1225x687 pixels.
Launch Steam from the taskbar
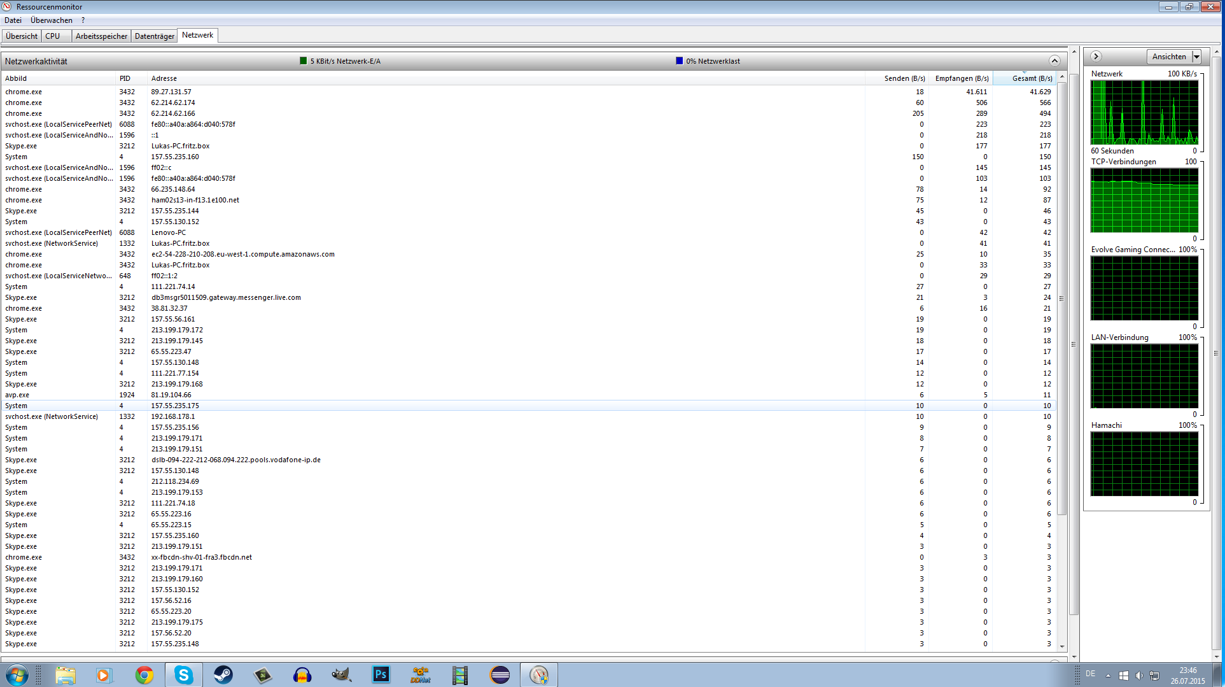[x=223, y=675]
